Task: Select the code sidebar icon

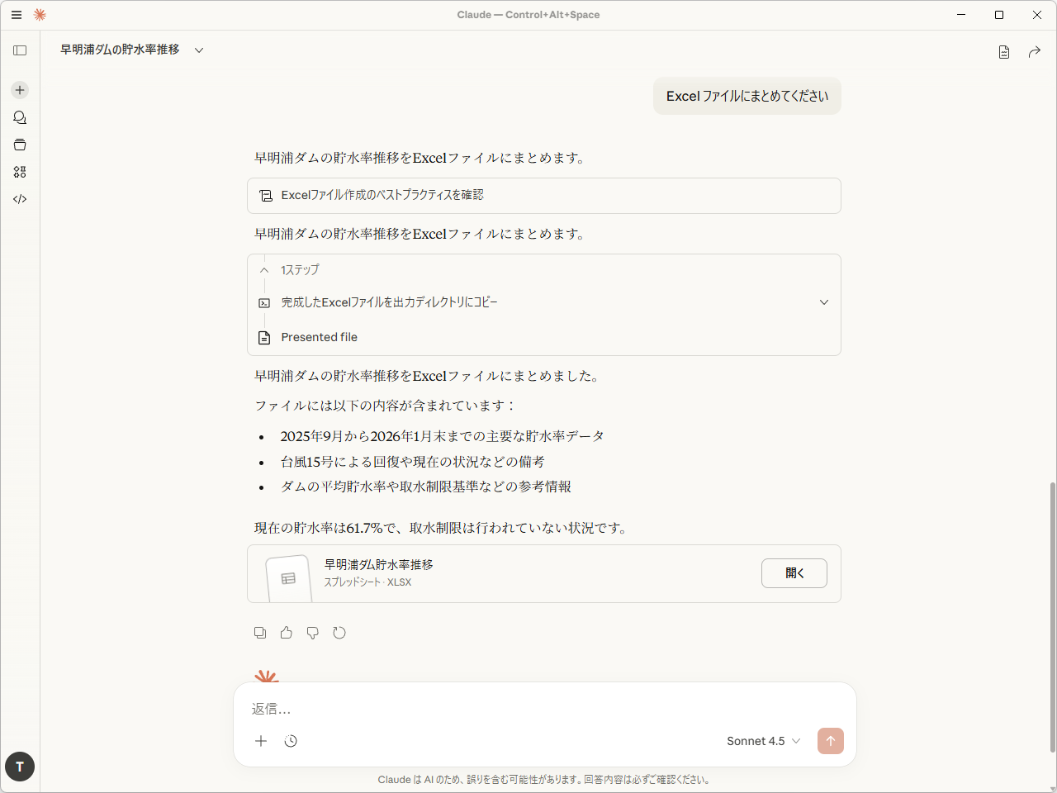Action: point(19,198)
